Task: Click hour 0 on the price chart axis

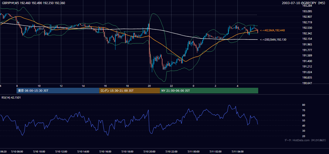Action: [x=193, y=86]
